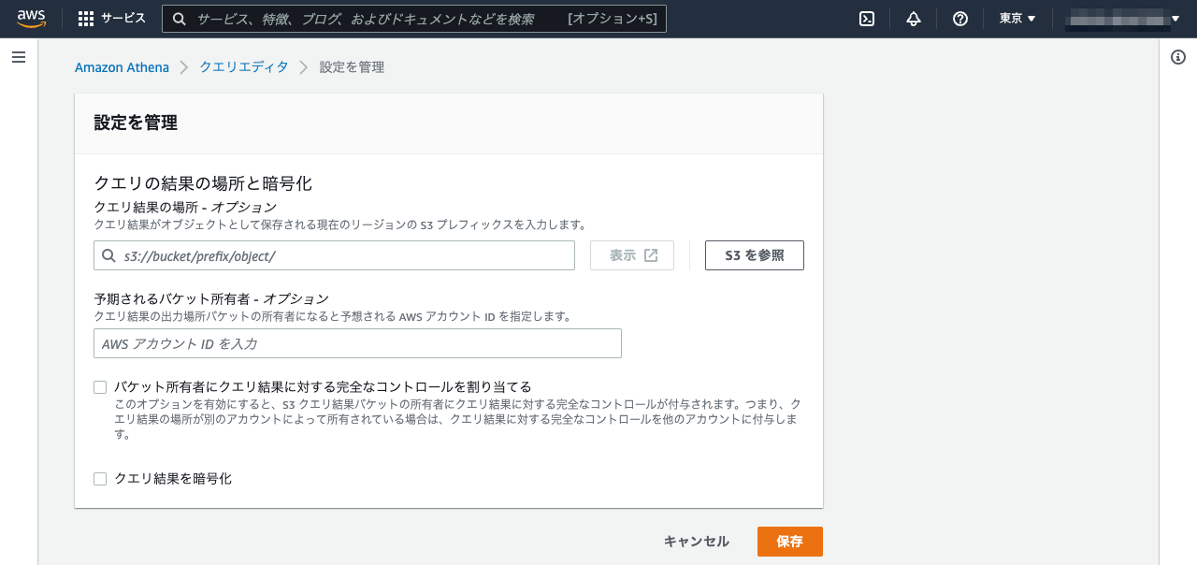Click the クエリ結果の場所 - オプション label
1197x565 pixels.
(185, 207)
